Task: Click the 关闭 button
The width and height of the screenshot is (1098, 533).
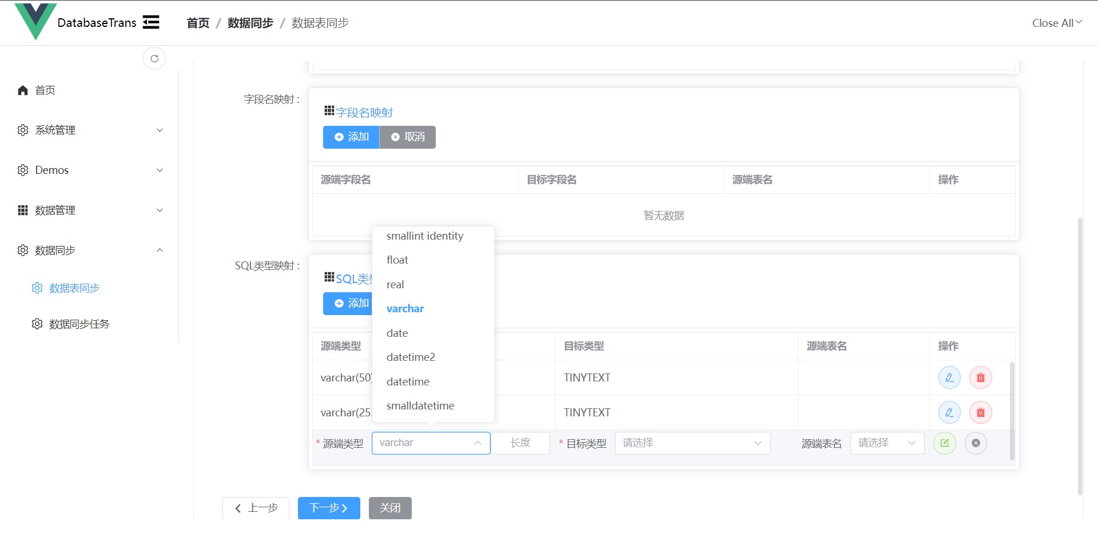Action: (x=390, y=508)
